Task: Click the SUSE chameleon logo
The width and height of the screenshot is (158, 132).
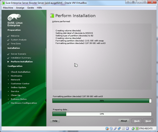Action: click(14, 17)
